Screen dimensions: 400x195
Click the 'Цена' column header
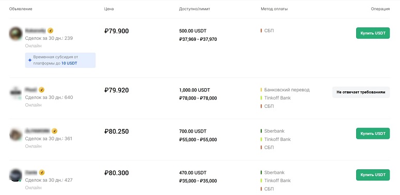coord(109,9)
